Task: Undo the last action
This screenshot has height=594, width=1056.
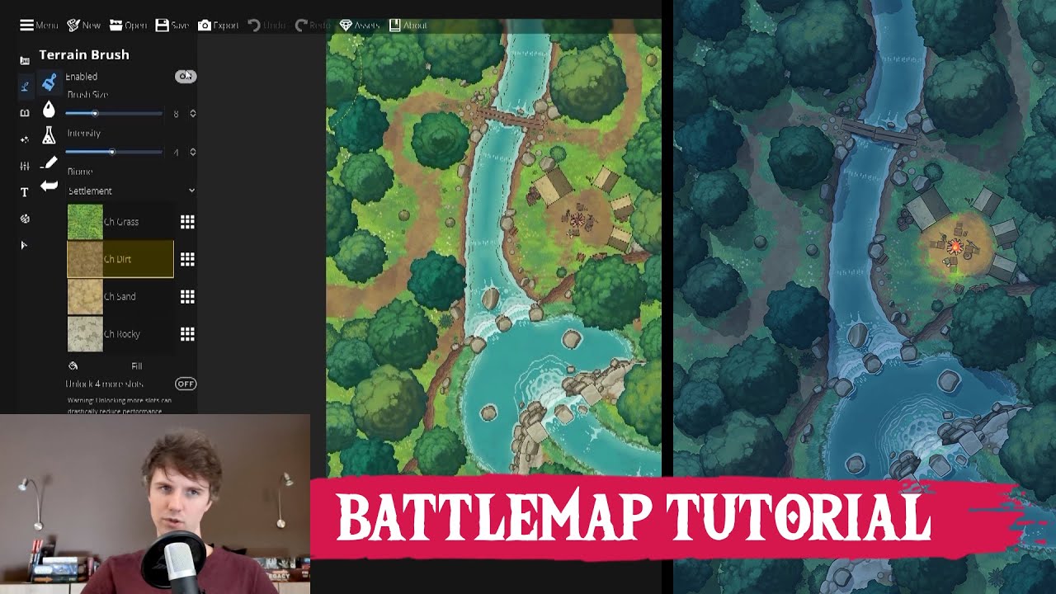Action: (x=266, y=26)
